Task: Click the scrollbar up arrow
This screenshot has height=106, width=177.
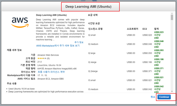Action: click(172, 13)
